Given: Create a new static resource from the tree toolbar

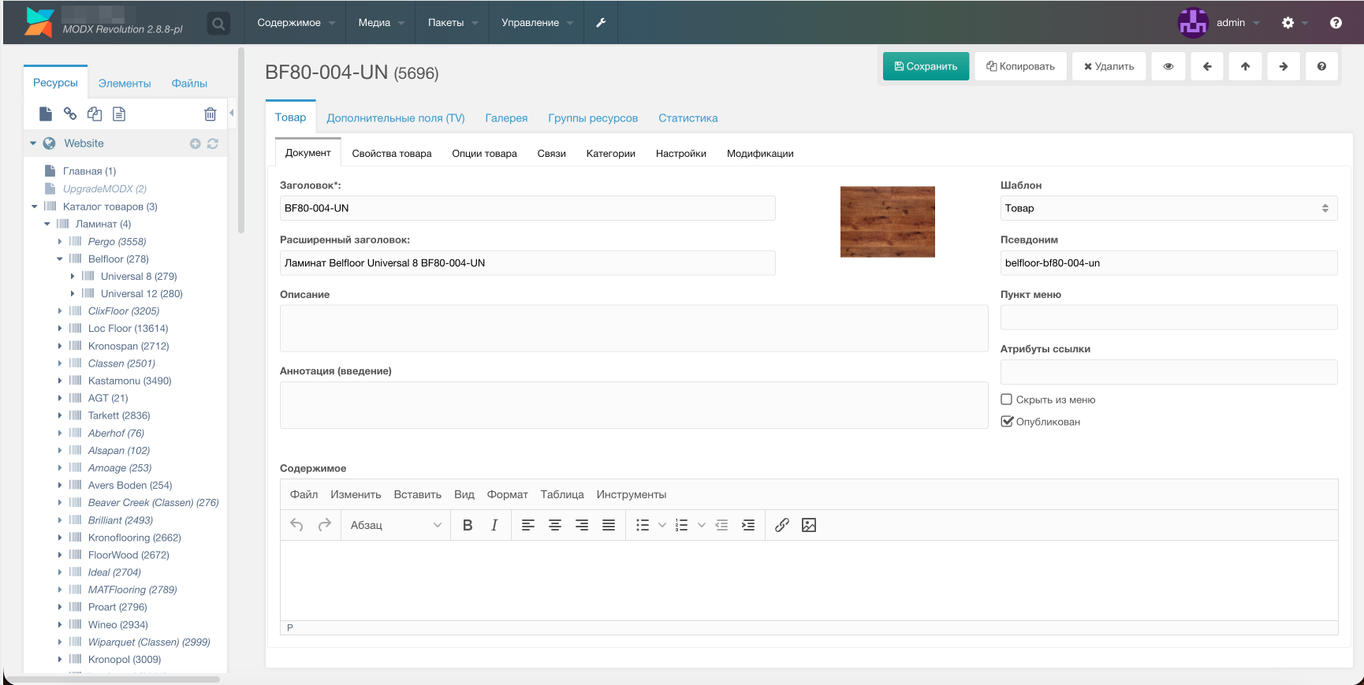Looking at the screenshot, I should point(119,114).
